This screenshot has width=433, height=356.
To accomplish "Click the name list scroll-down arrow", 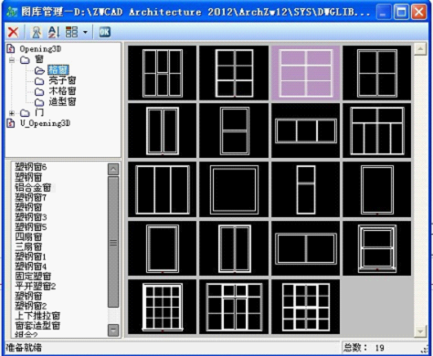I will 113,330.
